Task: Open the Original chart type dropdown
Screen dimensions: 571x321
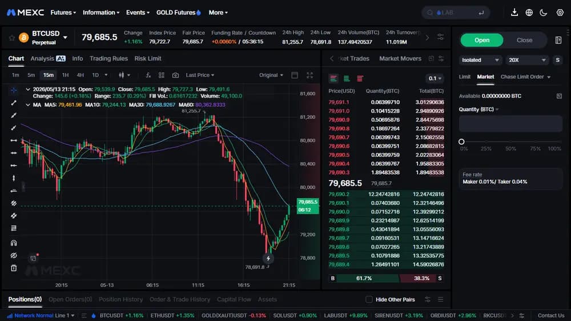Action: pos(271,75)
